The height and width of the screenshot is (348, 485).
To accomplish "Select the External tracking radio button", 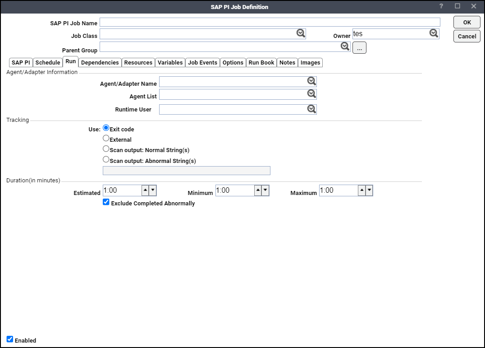I will pyautogui.click(x=106, y=138).
